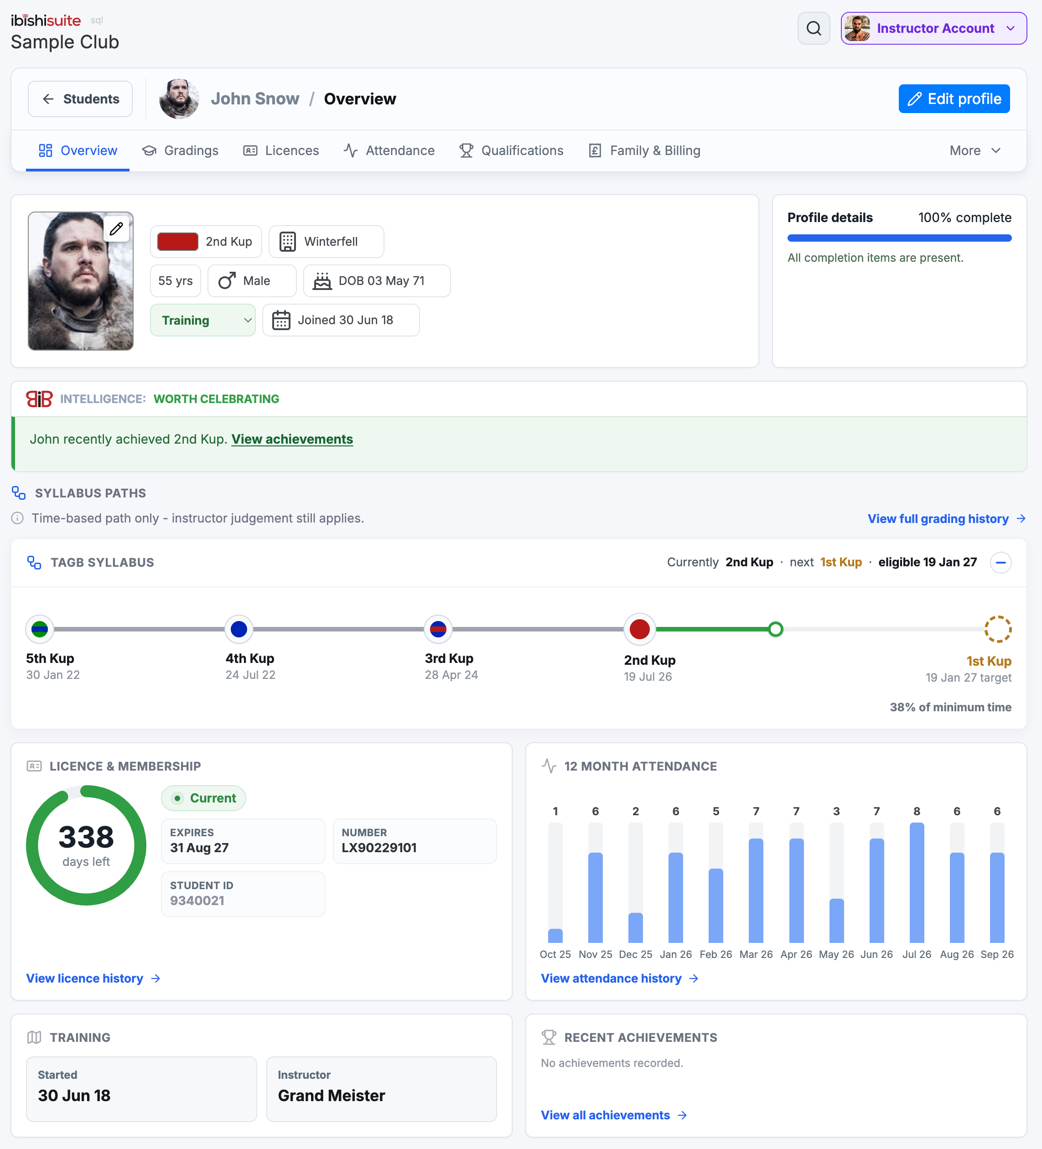Open View licence history link
1042x1149 pixels.
93,978
